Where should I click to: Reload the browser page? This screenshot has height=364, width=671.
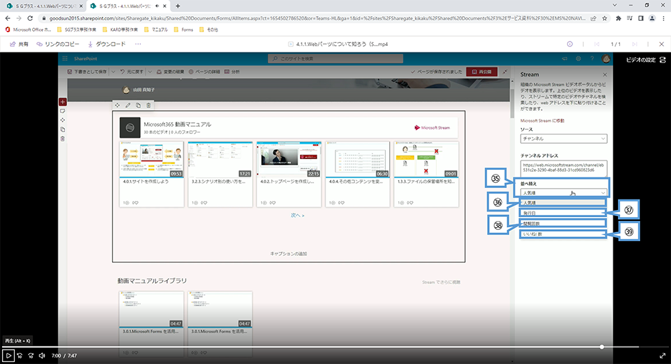30,18
